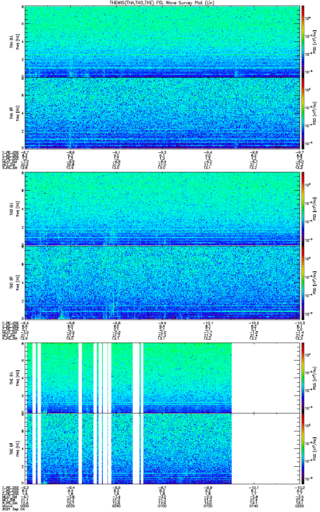Select the THA B-perpendicular spectrogram panel
Viewport: 320px width, 512px height.
(162, 41)
